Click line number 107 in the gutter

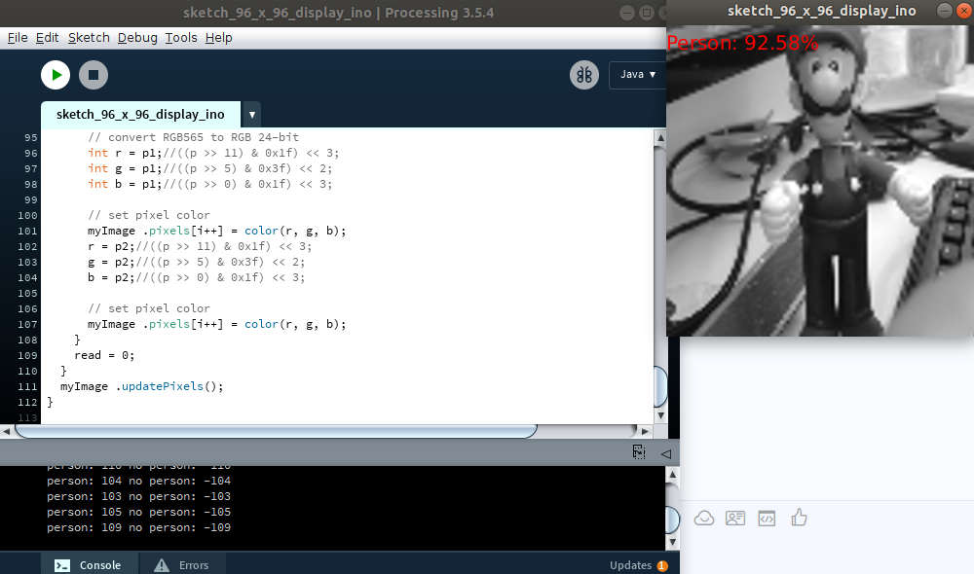coord(27,325)
